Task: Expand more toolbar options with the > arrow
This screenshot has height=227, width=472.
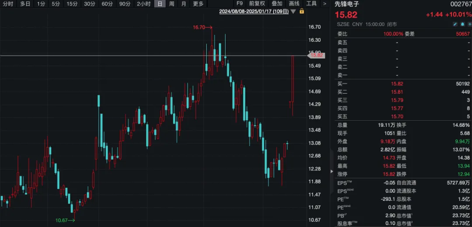Action: tap(324, 3)
